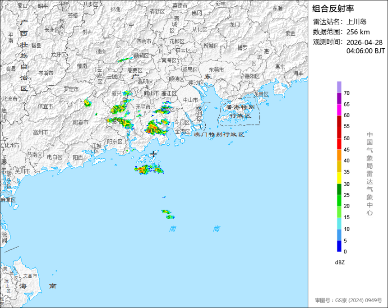Click the 北流市 map label
388x308 pixels.
10,99
